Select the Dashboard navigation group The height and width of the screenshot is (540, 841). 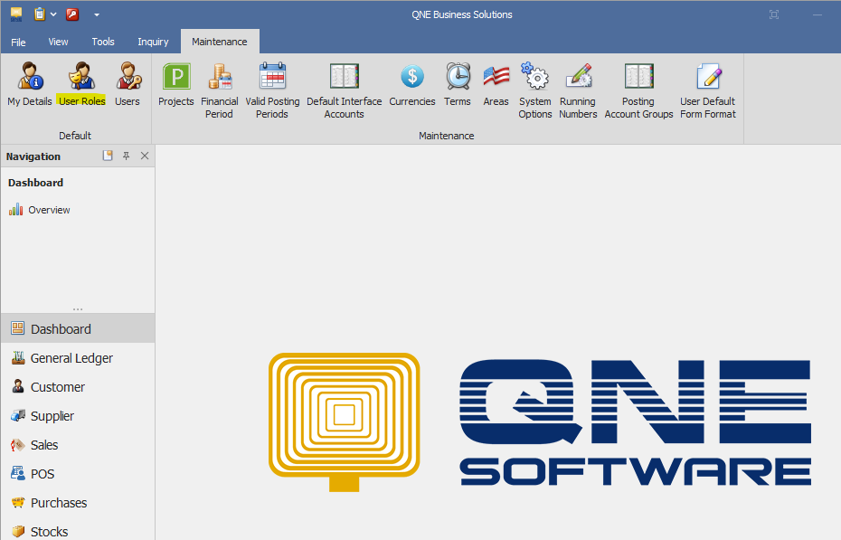[78, 328]
